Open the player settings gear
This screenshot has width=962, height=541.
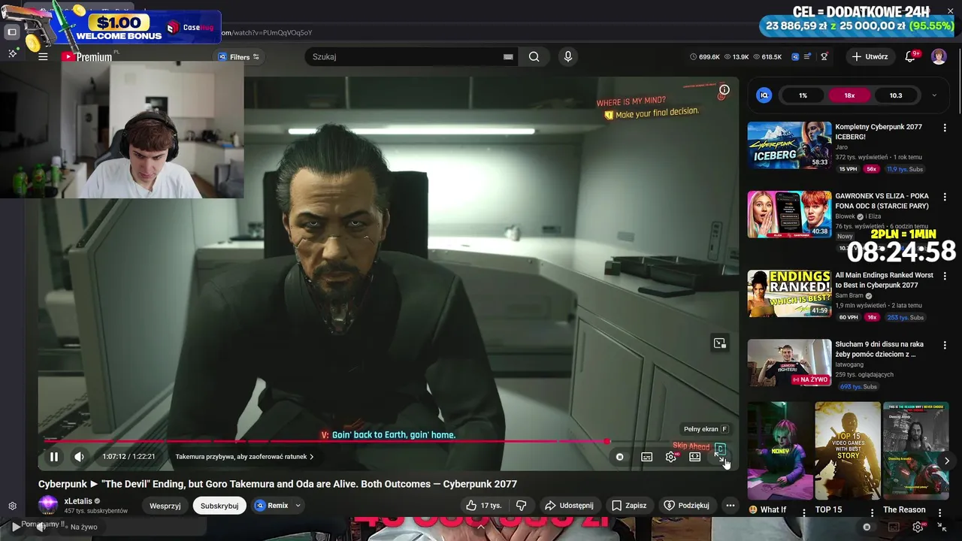click(x=670, y=457)
